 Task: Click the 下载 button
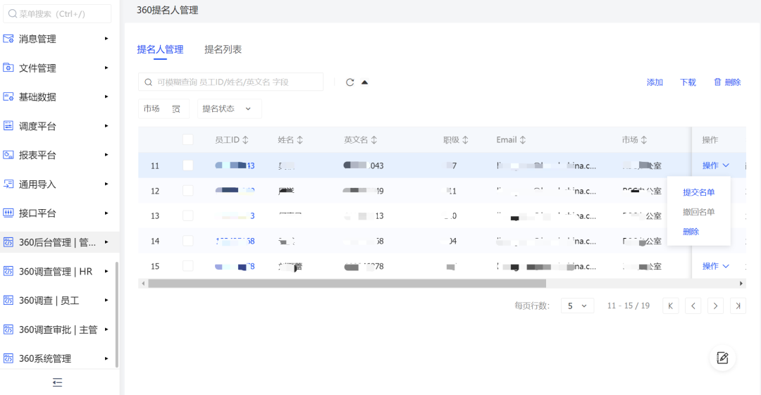tap(688, 82)
